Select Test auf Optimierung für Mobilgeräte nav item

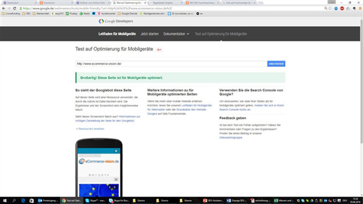pos(221,34)
